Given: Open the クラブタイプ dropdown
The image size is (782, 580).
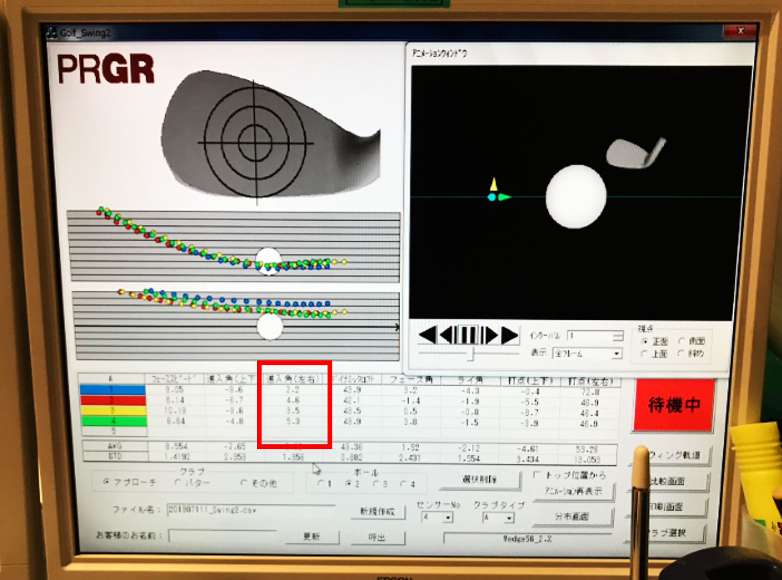Looking at the screenshot, I should (x=509, y=518).
